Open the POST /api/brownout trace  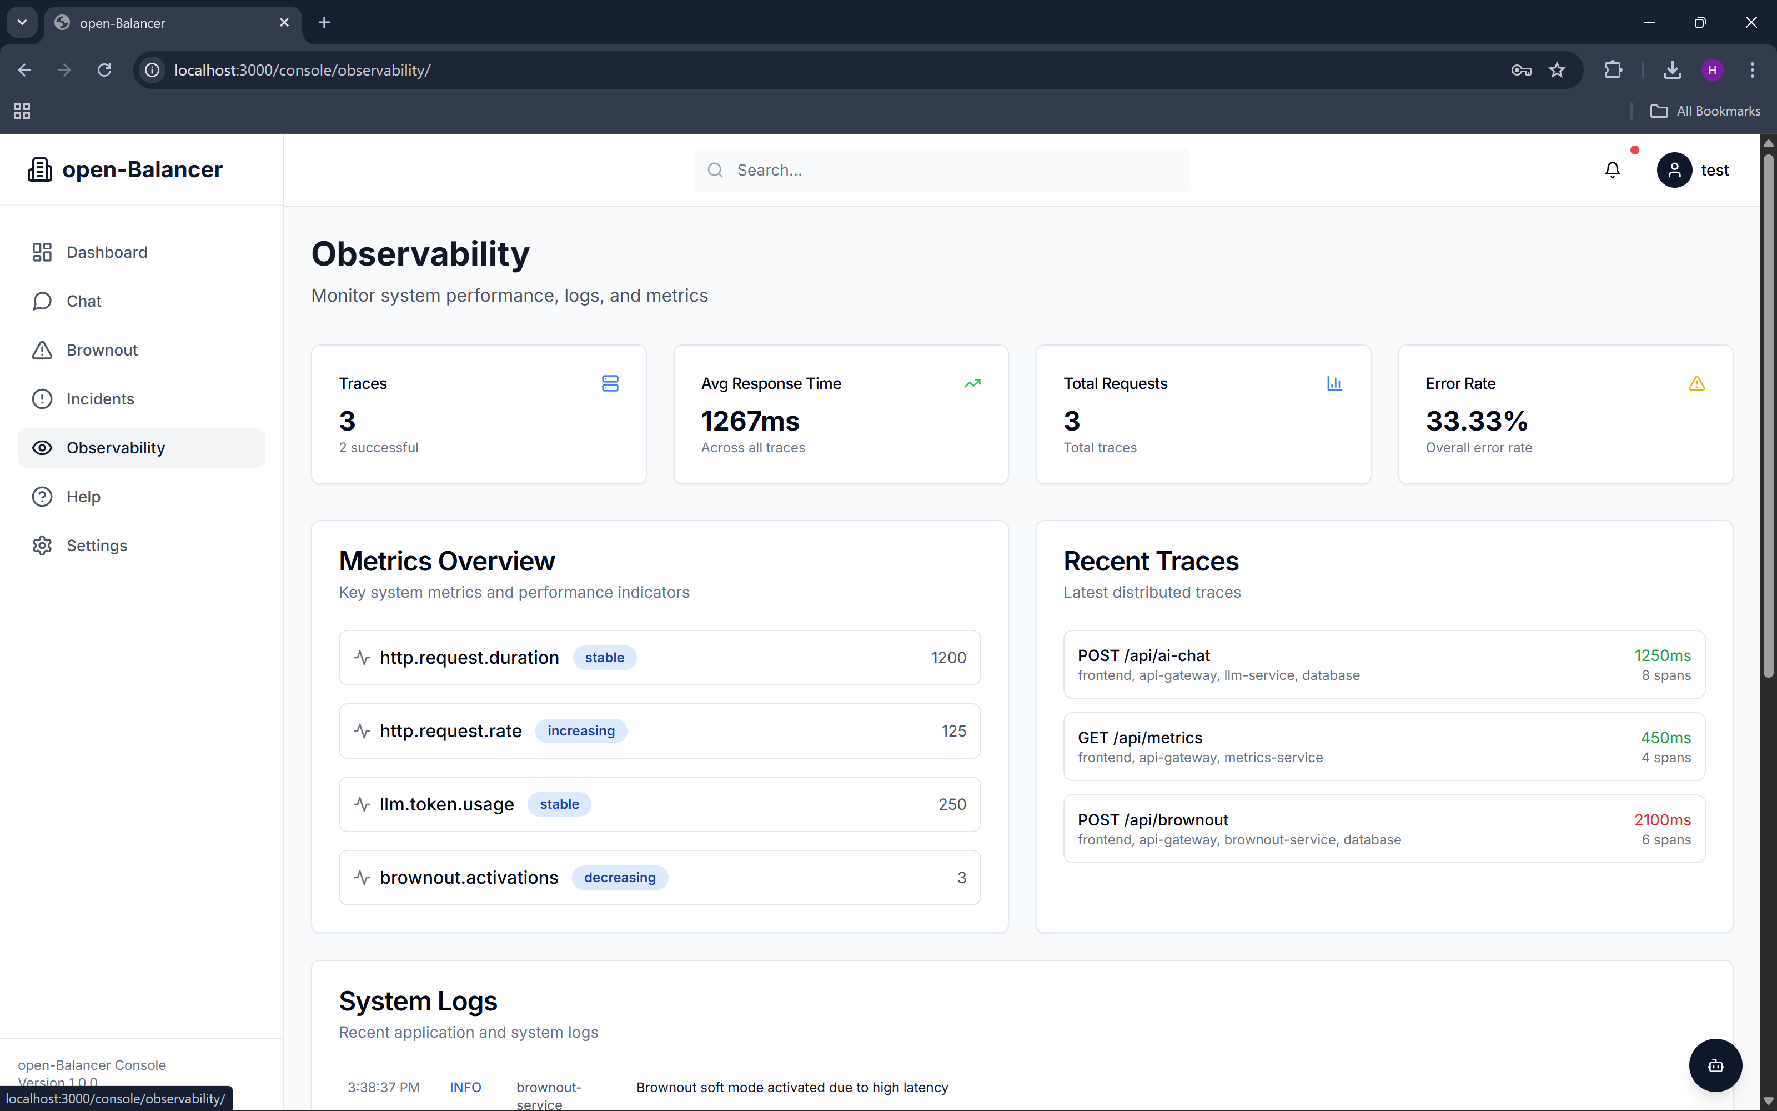pyautogui.click(x=1383, y=829)
